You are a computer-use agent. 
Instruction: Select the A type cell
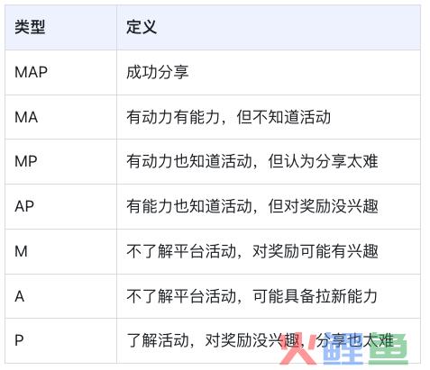[60, 296]
